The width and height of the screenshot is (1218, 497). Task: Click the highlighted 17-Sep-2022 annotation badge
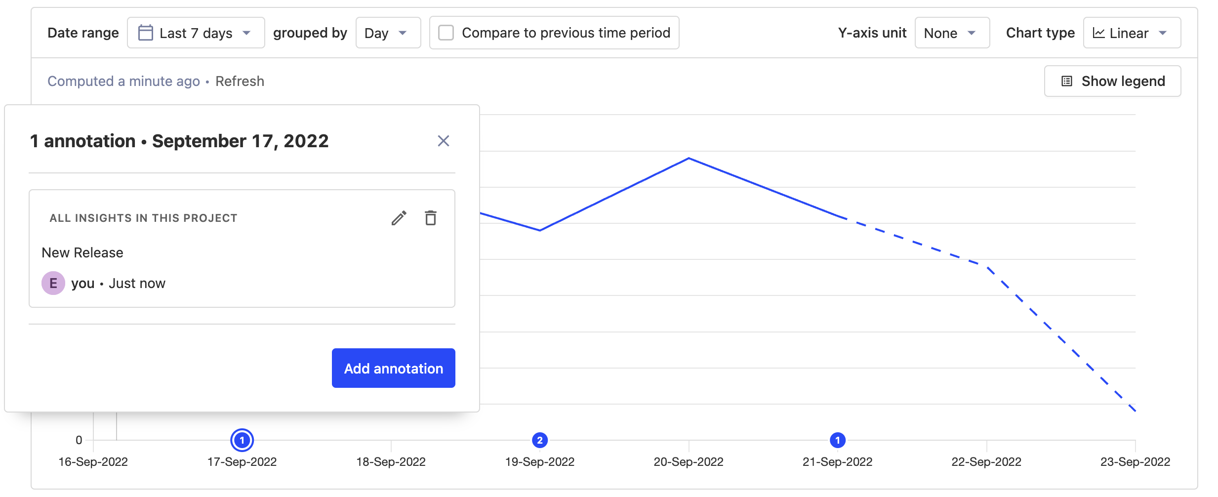[242, 440]
